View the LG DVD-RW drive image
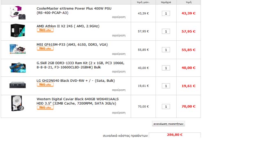 click(18, 85)
